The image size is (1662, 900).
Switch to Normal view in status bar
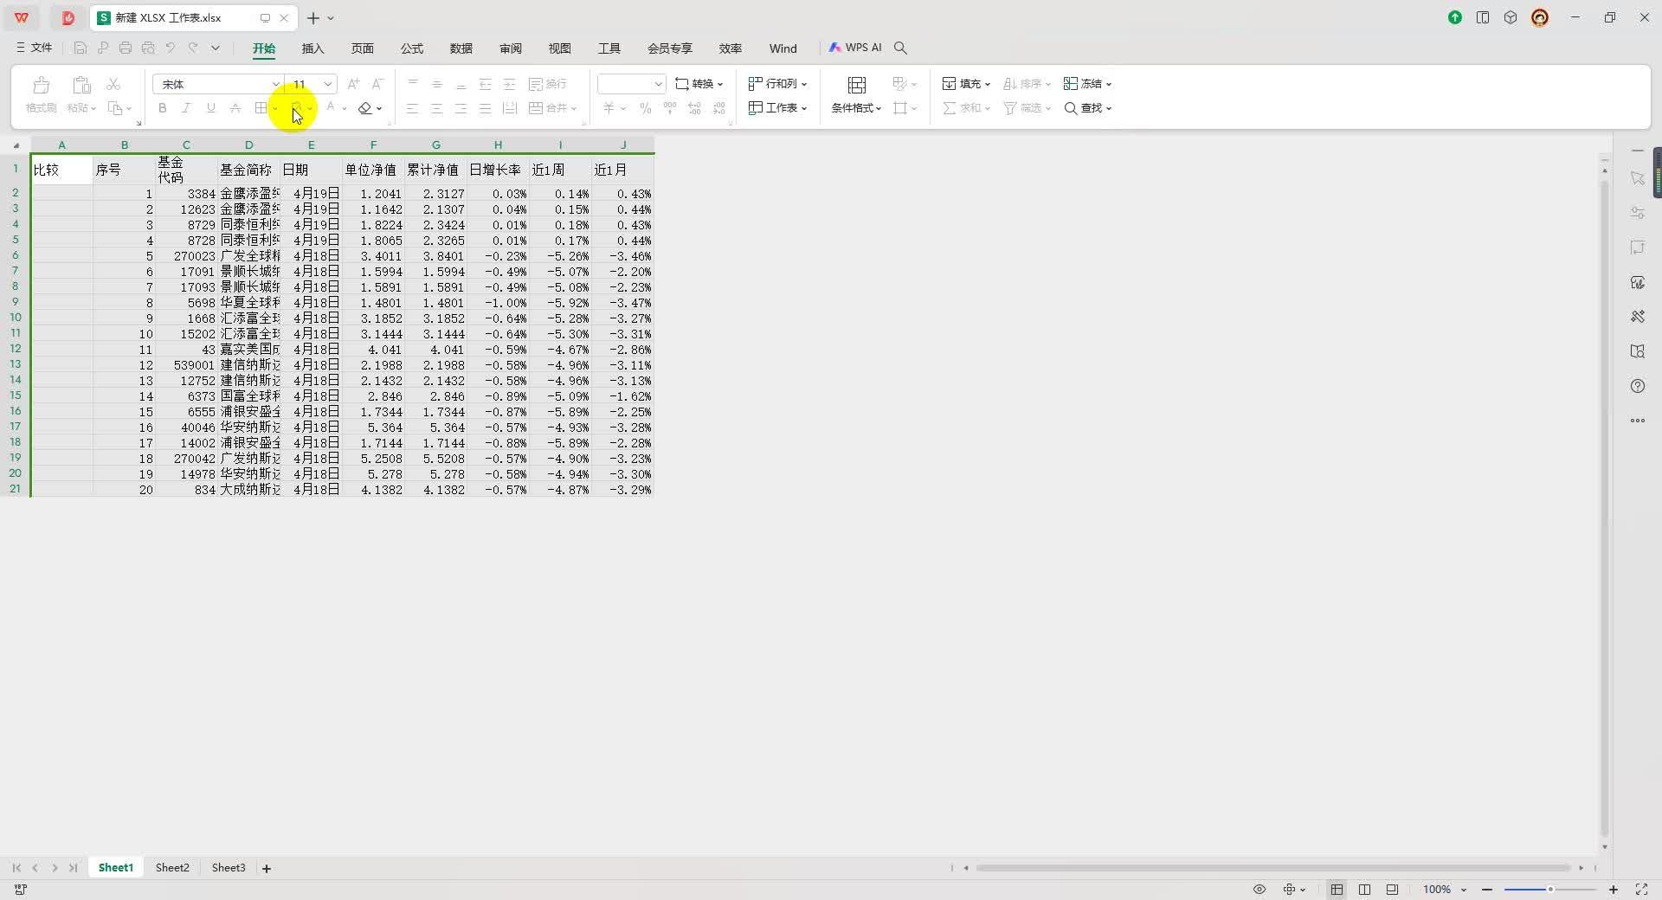(1337, 890)
